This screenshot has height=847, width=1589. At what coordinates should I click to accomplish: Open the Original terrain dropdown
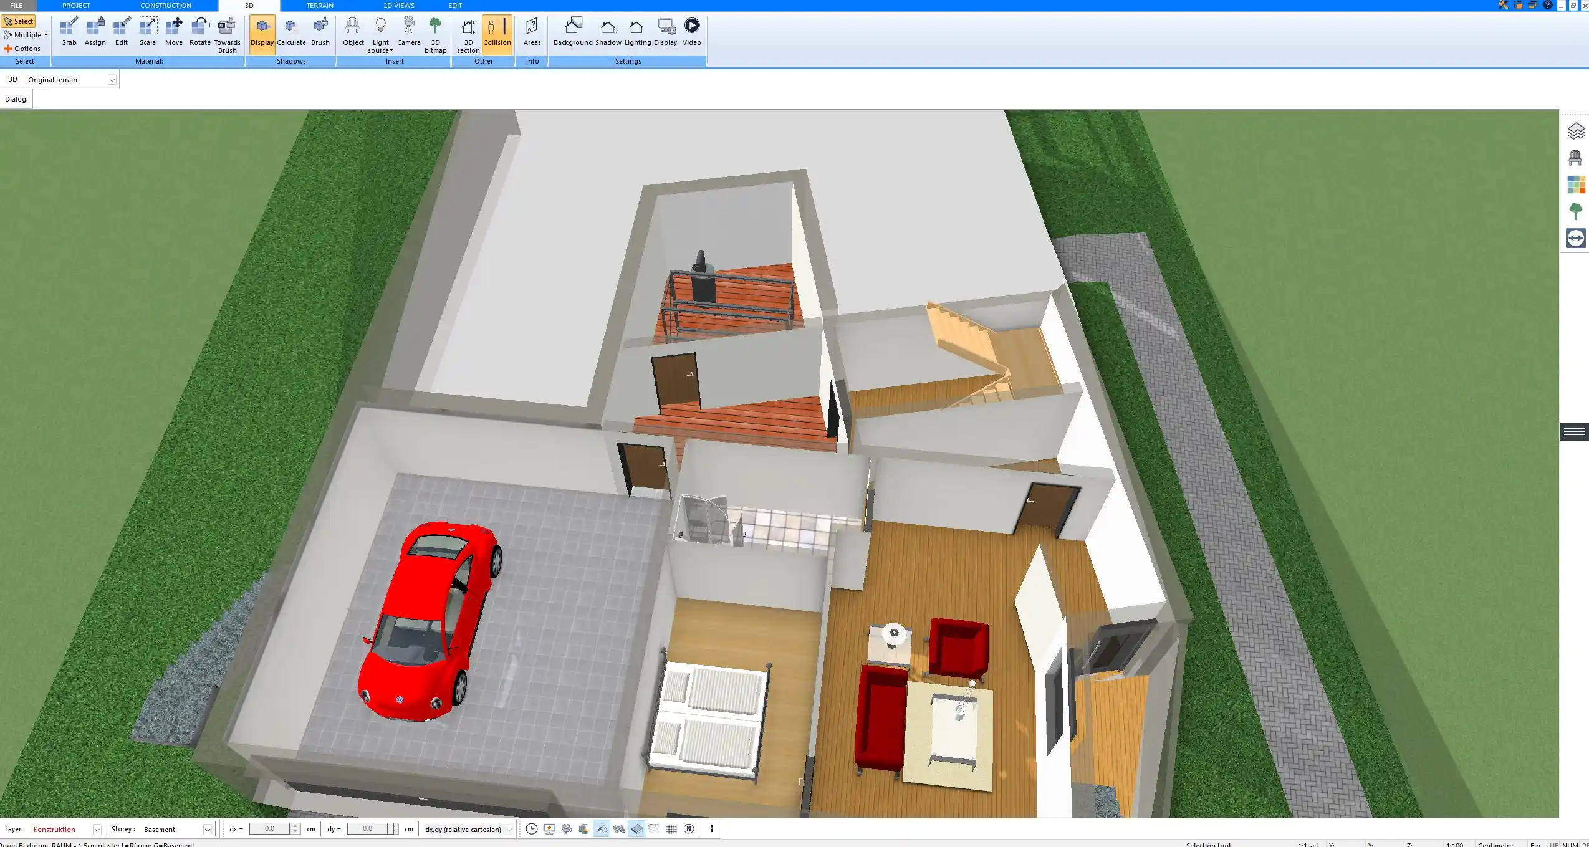point(111,79)
